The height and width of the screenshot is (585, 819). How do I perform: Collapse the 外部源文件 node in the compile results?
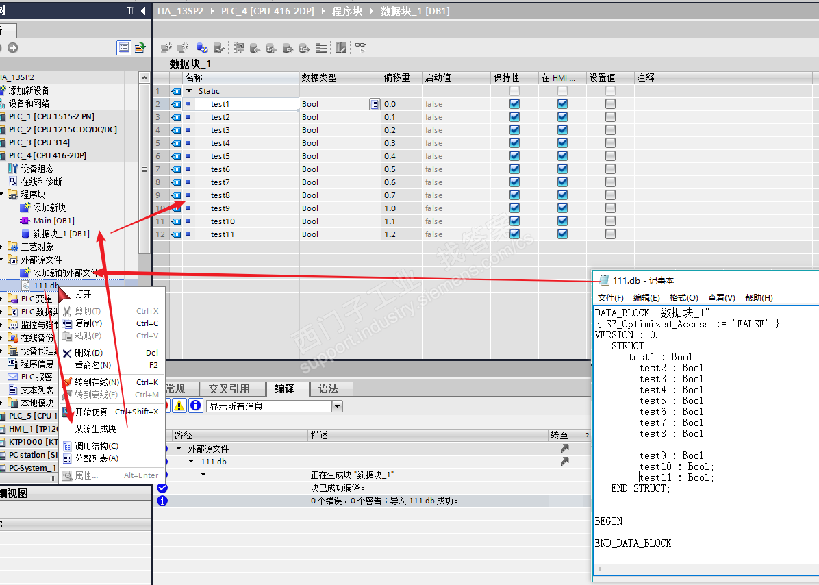pyautogui.click(x=179, y=449)
